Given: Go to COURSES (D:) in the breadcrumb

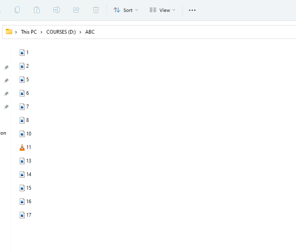Looking at the screenshot, I should click(61, 32).
